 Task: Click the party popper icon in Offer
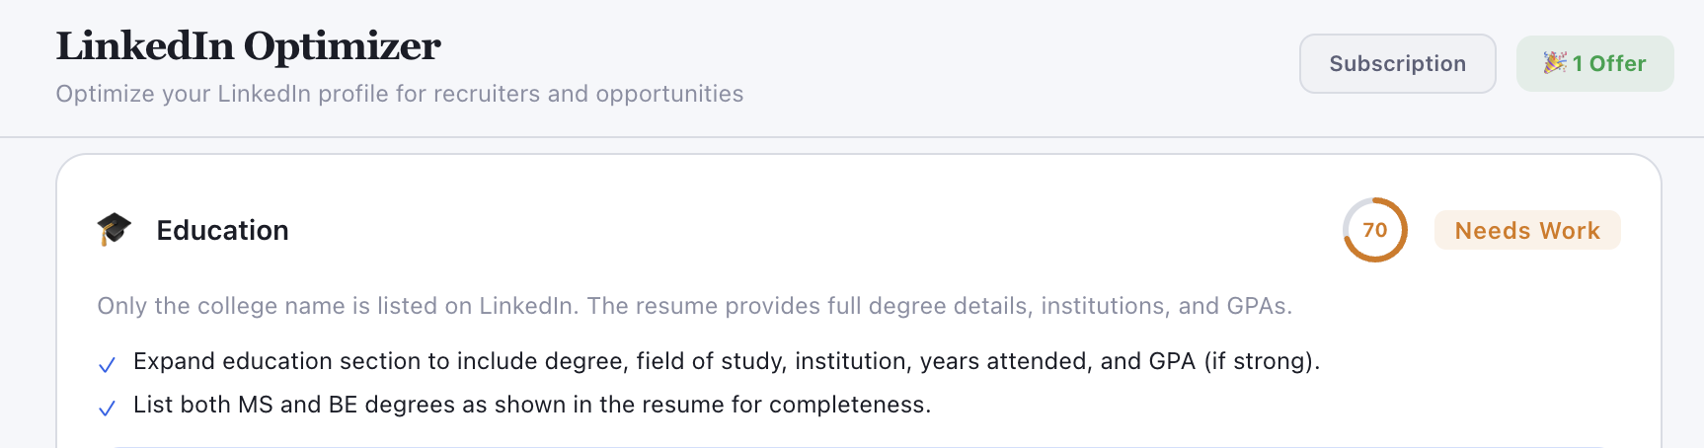pyautogui.click(x=1555, y=63)
